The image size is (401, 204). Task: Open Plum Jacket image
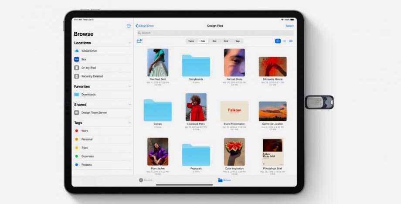pos(158,152)
